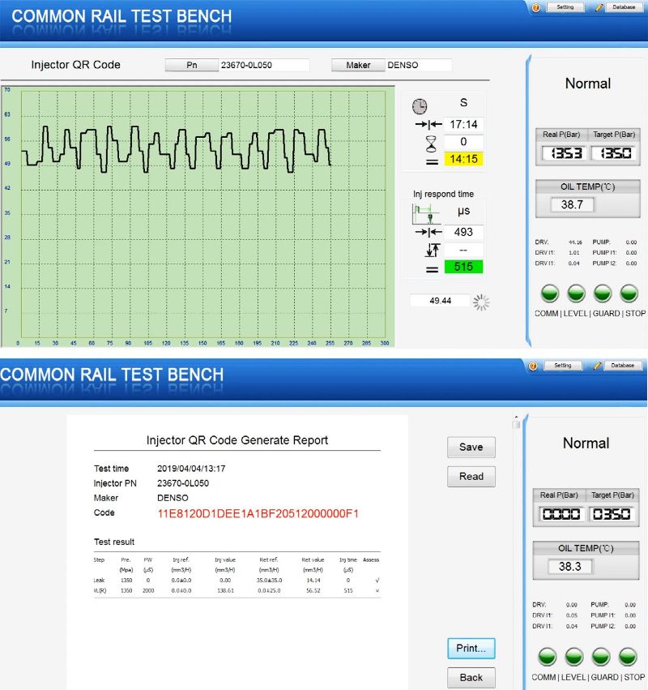
Task: Click the converging arrows icon beside 493
Action: tap(428, 232)
